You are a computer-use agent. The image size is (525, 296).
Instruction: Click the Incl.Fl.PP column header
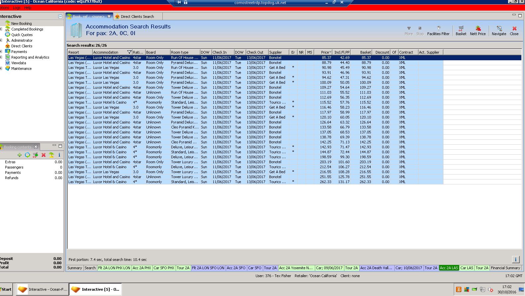pos(342,52)
